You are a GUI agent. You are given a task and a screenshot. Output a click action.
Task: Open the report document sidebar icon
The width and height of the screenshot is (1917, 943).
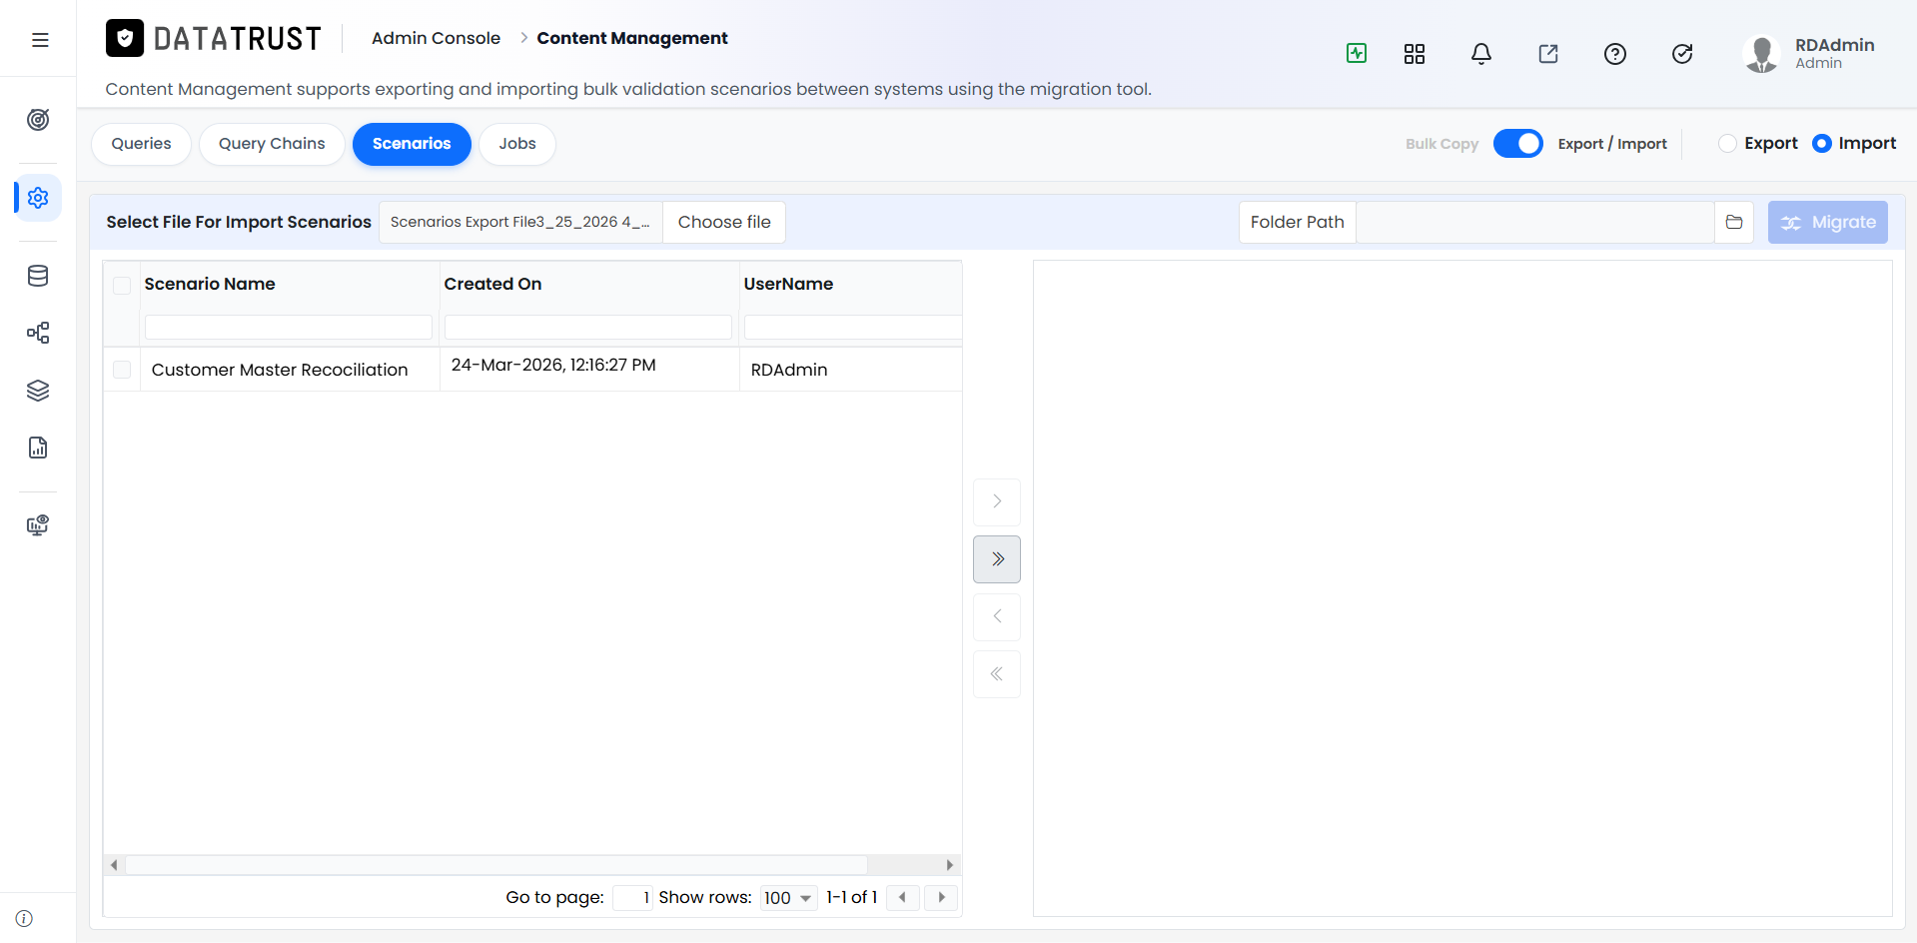point(38,448)
